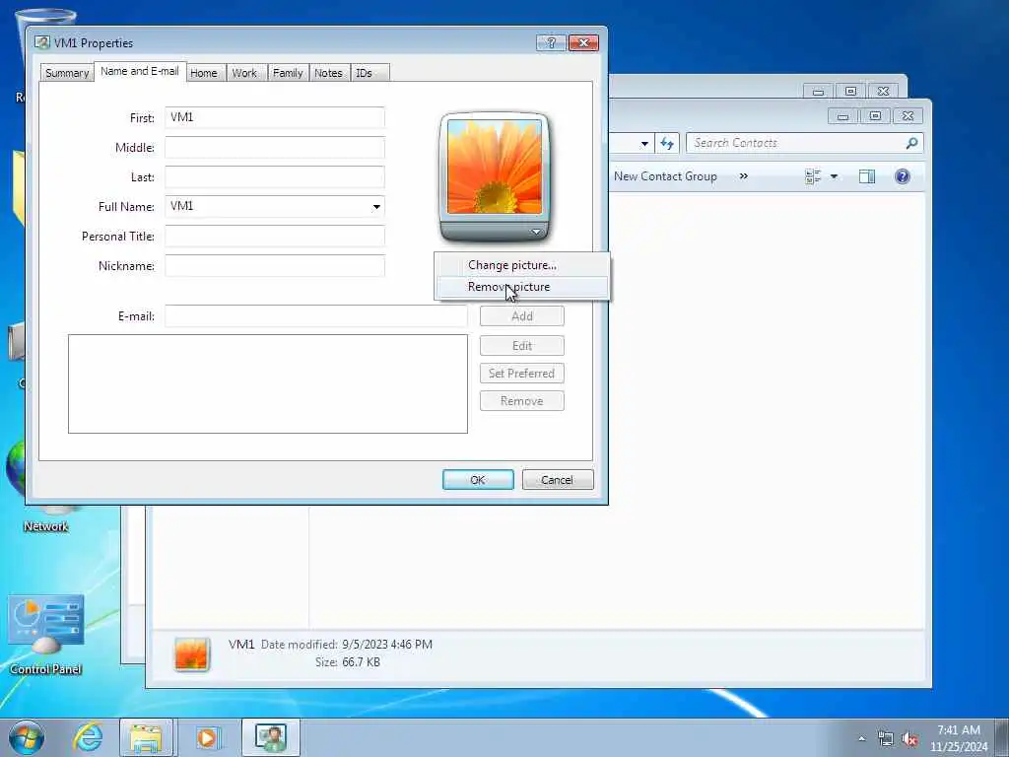
Task: Switch to the Home tab
Action: click(x=204, y=73)
